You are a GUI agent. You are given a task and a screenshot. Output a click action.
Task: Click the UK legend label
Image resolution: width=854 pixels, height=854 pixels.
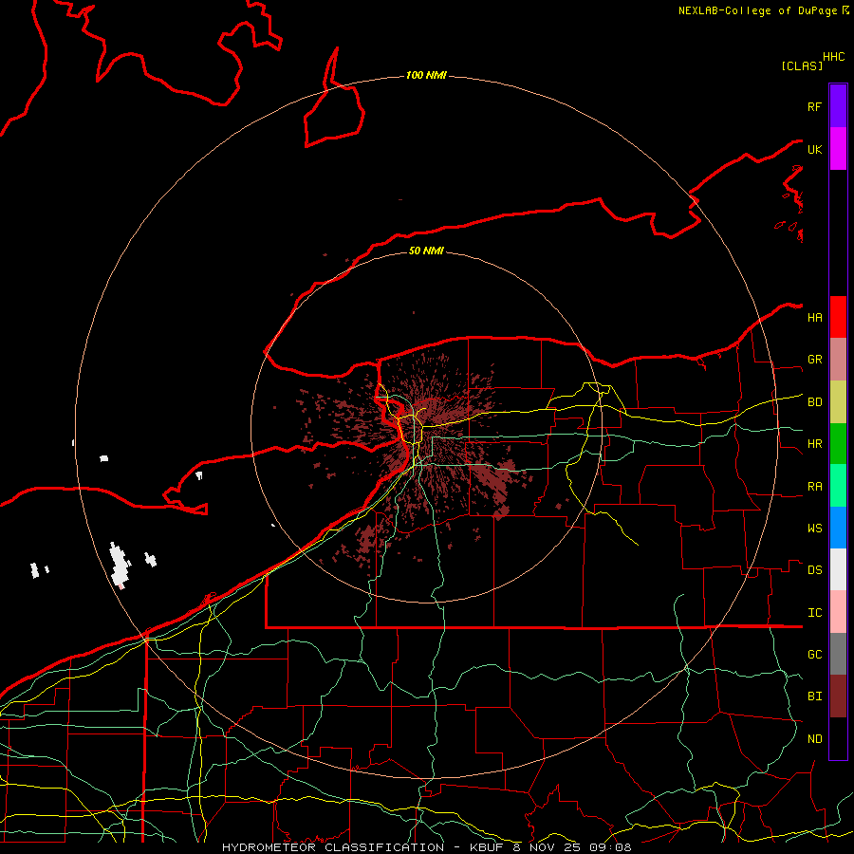click(x=814, y=149)
